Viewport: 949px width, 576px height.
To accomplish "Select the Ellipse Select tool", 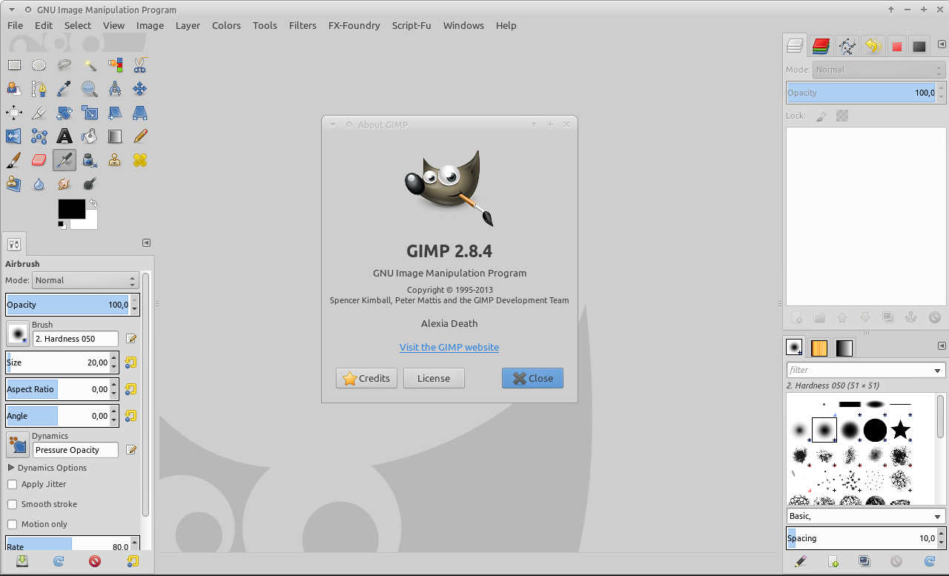I will (x=39, y=65).
